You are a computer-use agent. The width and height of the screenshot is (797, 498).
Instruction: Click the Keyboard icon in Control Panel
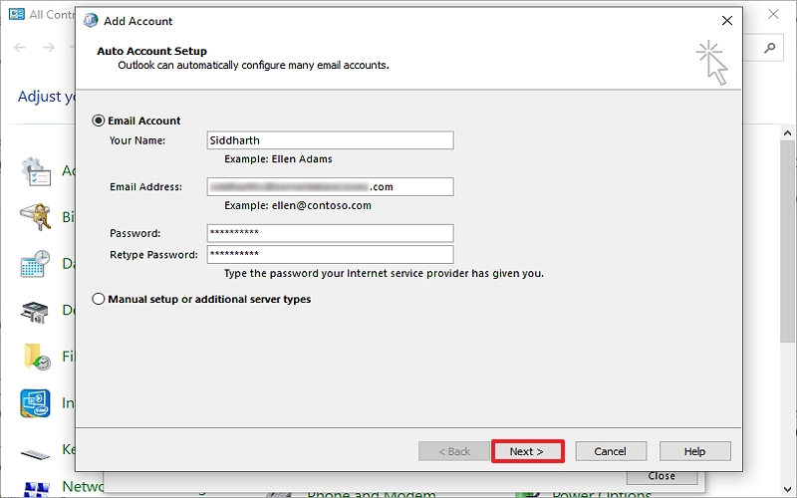pos(36,451)
